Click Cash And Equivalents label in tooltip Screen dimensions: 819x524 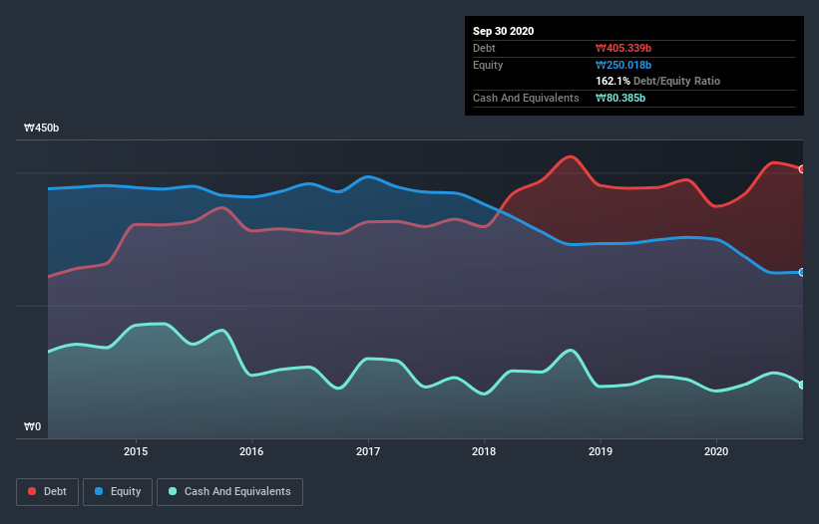click(526, 98)
